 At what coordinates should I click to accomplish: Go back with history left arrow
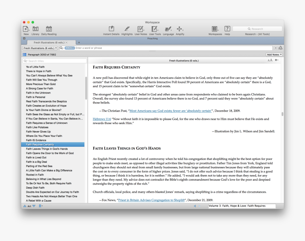pos(195,206)
